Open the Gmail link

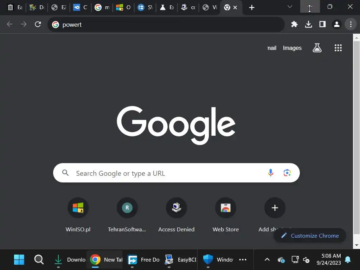(x=272, y=48)
